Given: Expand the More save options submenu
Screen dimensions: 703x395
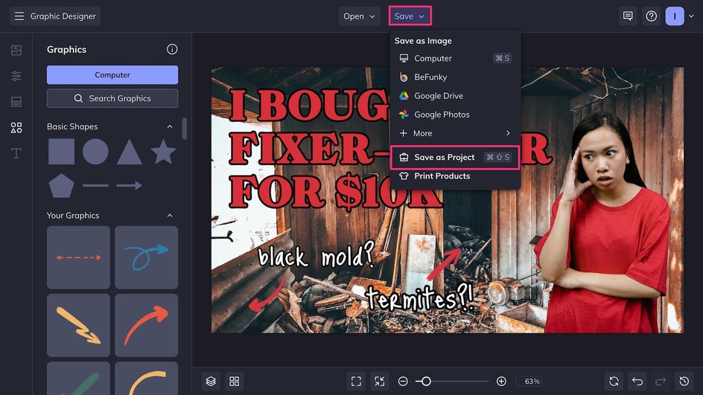Looking at the screenshot, I should pyautogui.click(x=454, y=133).
